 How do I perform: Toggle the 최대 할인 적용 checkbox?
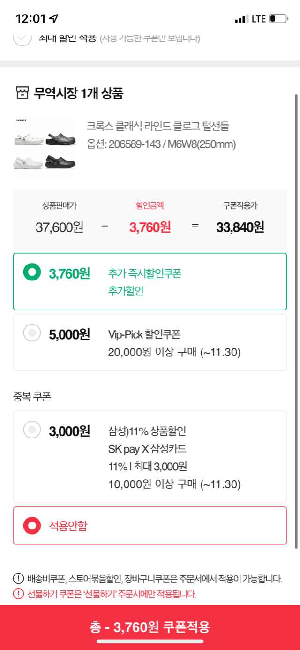click(x=22, y=38)
